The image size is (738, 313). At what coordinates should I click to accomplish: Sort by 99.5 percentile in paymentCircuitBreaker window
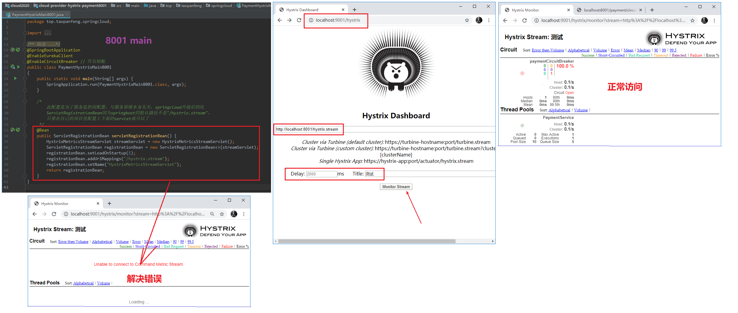point(673,50)
